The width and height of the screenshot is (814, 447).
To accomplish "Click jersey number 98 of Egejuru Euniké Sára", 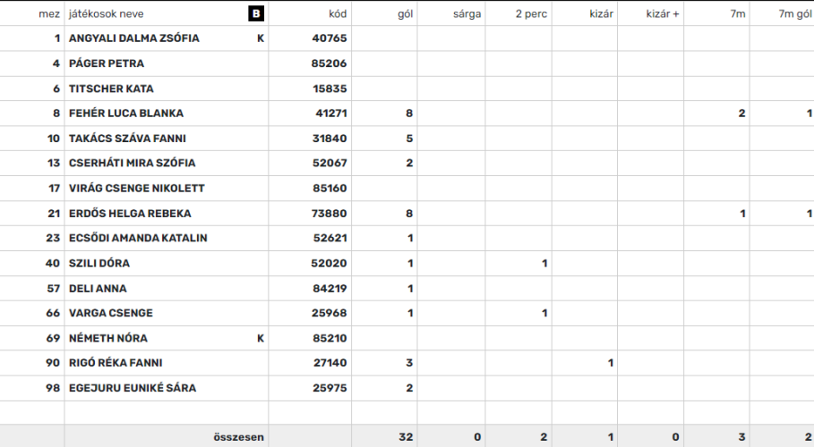I will coord(53,388).
